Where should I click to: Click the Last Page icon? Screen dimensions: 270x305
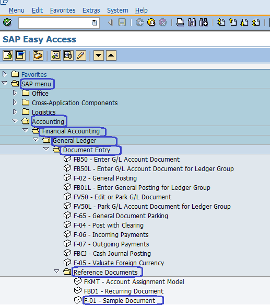[x=256, y=22]
